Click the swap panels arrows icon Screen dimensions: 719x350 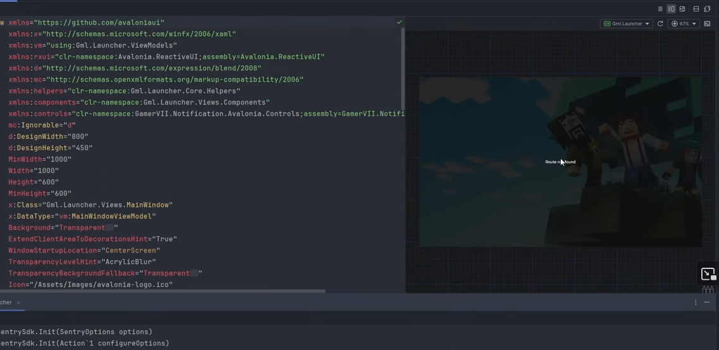pos(707,9)
